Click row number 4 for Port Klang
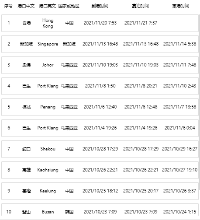The image size is (200, 220). coord(9,86)
